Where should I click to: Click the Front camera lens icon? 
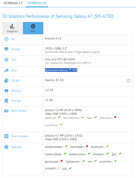click(x=6, y=136)
